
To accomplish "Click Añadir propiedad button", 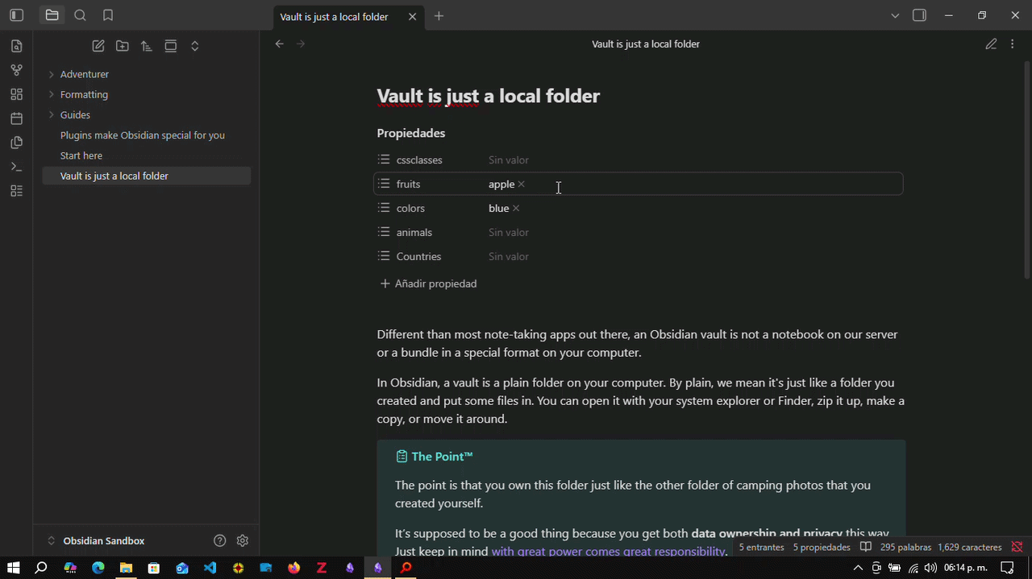I will click(428, 283).
